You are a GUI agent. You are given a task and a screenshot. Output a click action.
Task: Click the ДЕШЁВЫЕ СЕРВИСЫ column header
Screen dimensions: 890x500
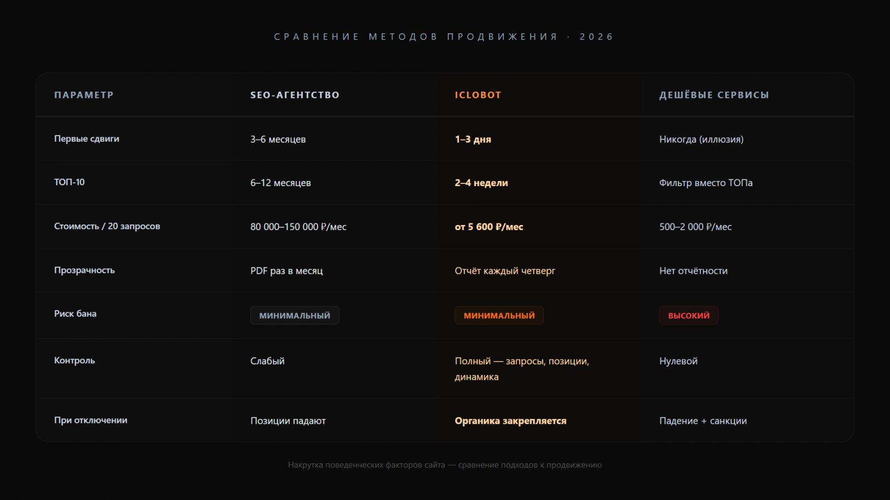714,95
